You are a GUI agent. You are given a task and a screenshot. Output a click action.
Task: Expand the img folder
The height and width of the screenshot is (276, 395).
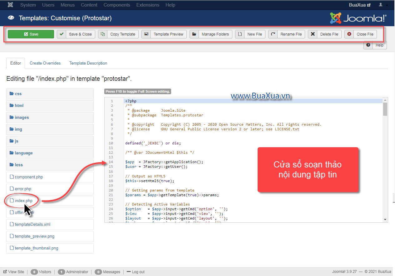click(50, 129)
